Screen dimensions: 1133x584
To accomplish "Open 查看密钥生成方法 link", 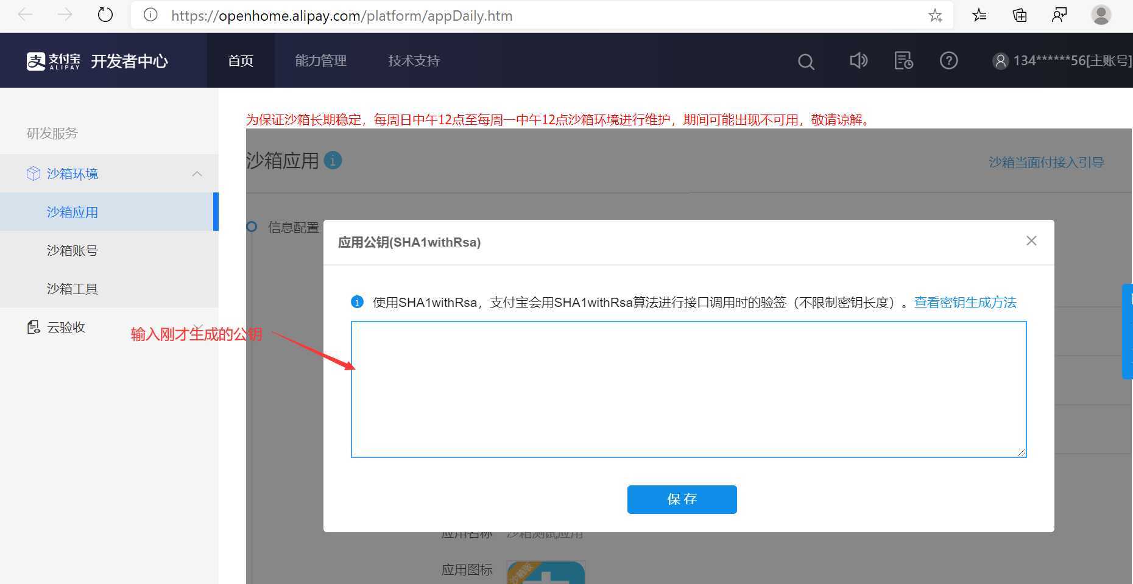I will pos(965,301).
